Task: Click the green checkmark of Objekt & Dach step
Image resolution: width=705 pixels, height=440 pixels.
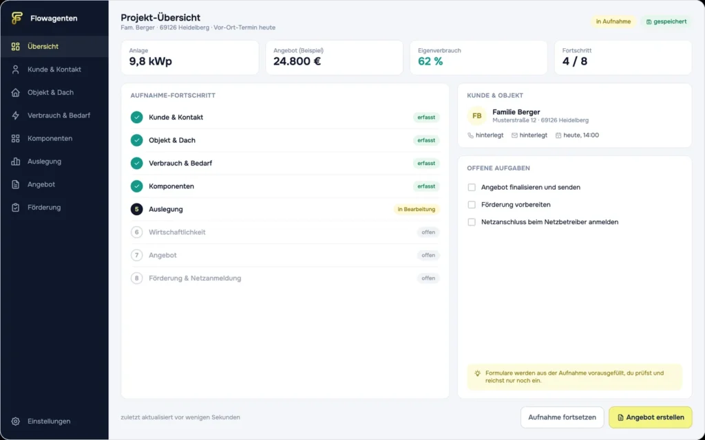Action: coord(137,140)
